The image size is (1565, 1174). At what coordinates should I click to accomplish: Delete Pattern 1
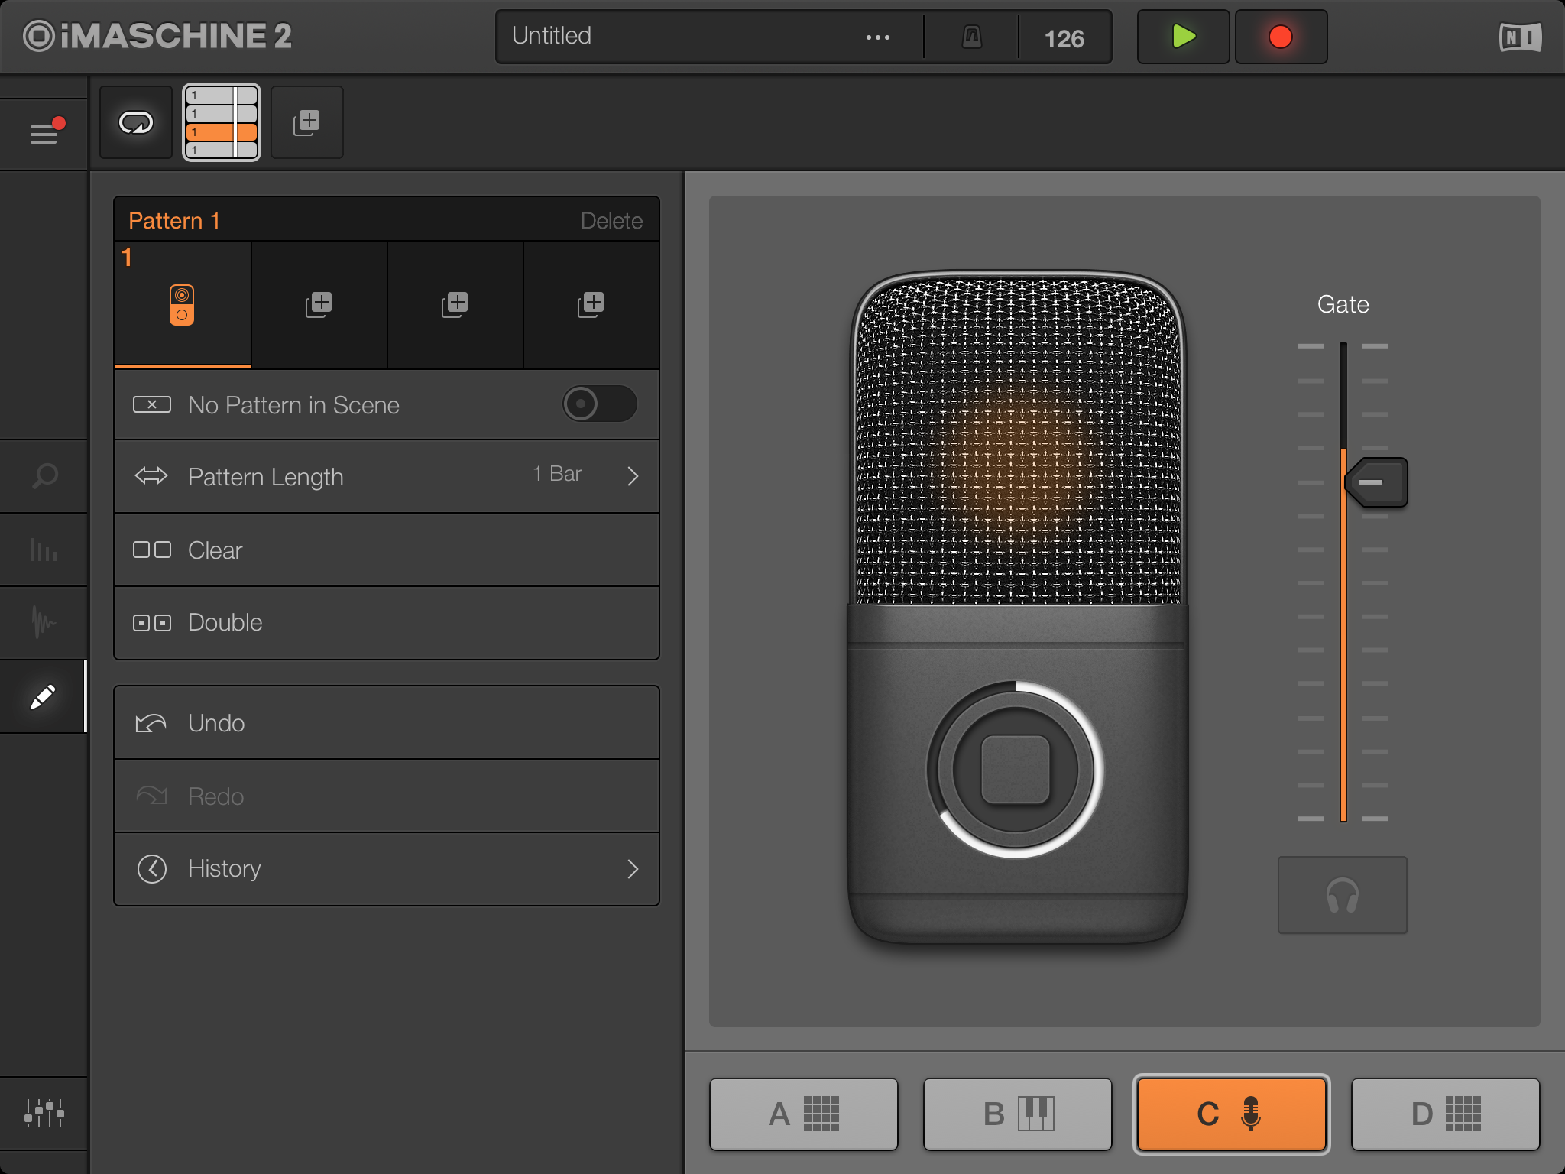611,221
